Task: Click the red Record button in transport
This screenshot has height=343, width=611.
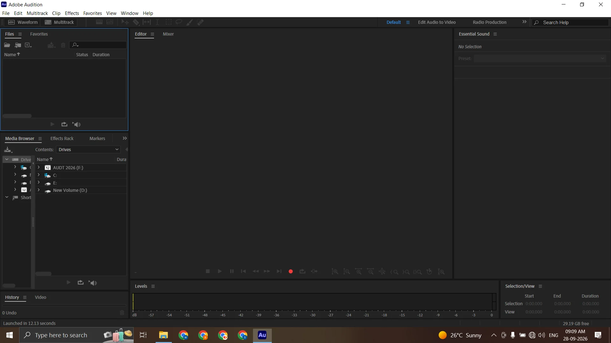Action: 291,272
